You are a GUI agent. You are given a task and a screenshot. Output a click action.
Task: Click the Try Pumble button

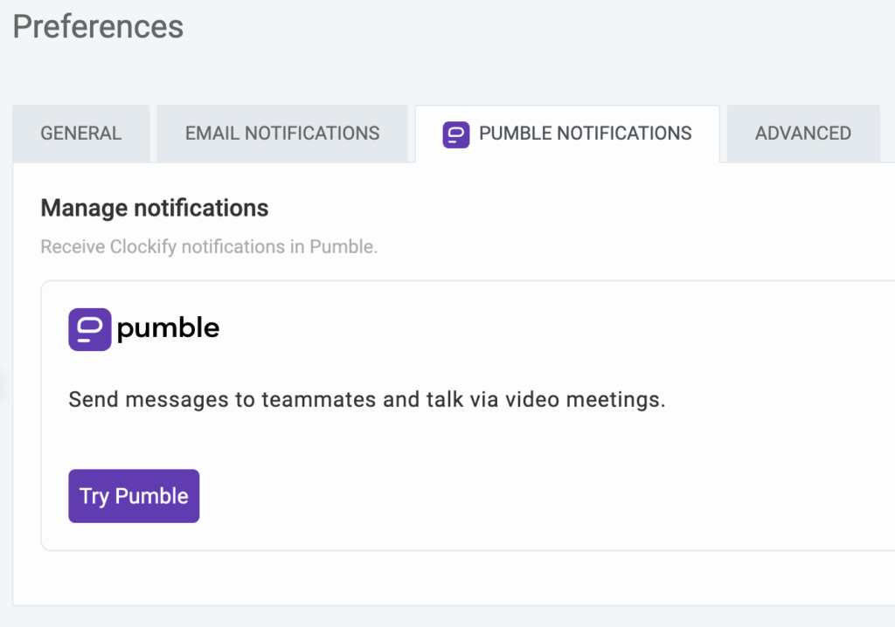point(133,495)
